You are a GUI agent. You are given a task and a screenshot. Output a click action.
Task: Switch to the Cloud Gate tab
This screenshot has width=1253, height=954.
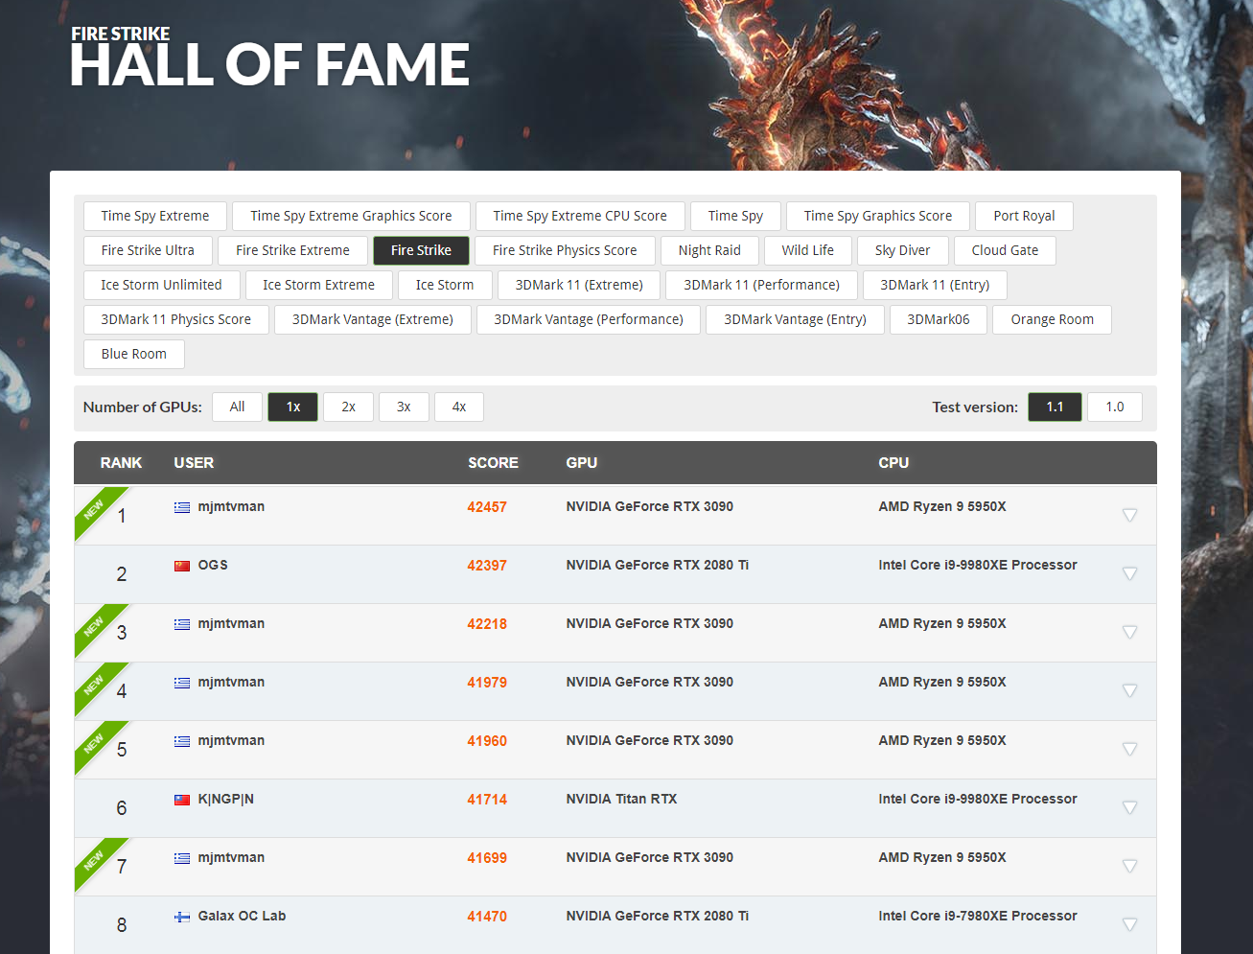1005,250
